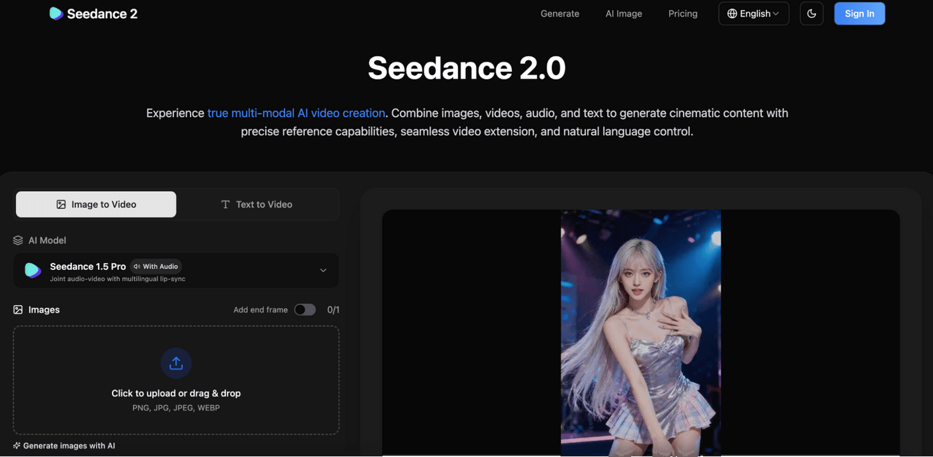Switch to the Text to Video tab

coord(257,205)
